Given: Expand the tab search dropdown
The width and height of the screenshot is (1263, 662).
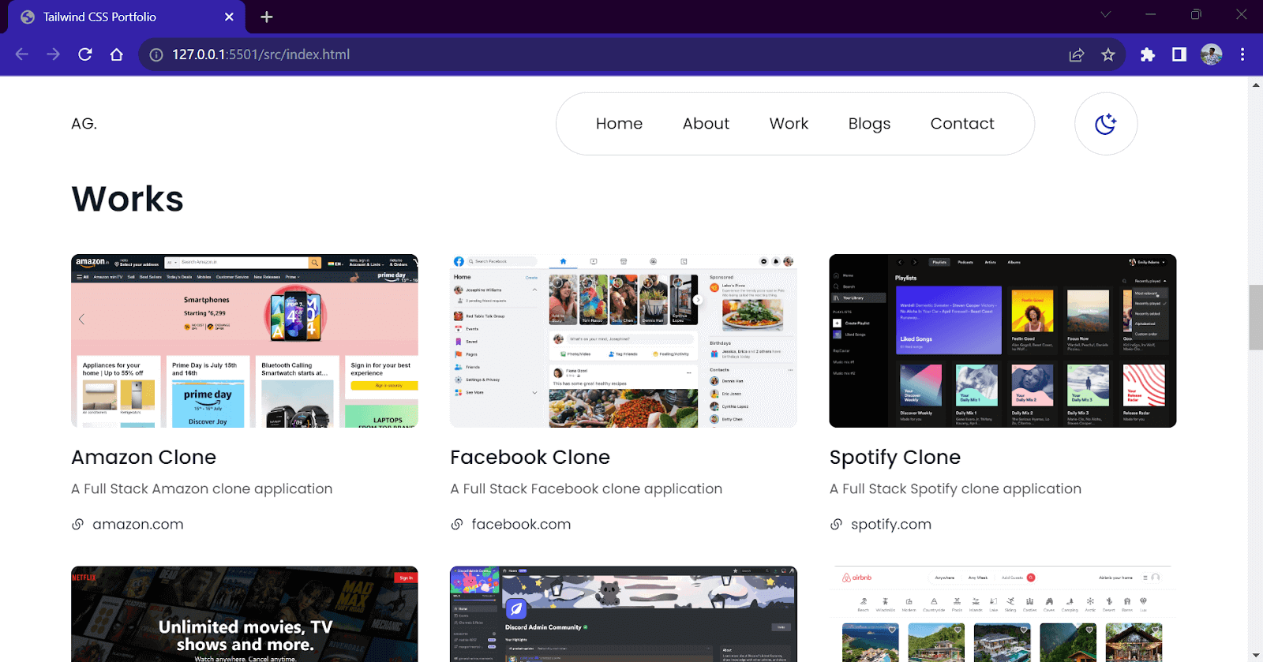Looking at the screenshot, I should (x=1105, y=14).
